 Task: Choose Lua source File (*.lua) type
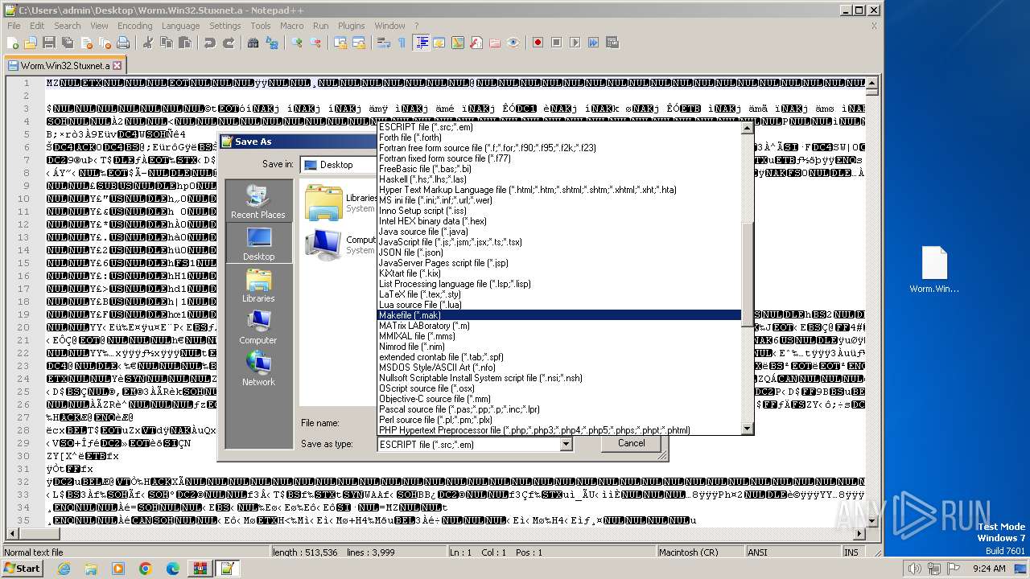click(x=559, y=305)
